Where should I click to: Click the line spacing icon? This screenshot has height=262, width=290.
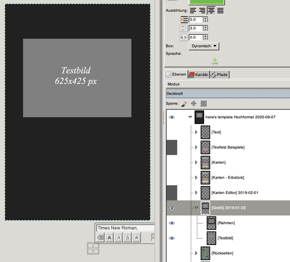(183, 28)
